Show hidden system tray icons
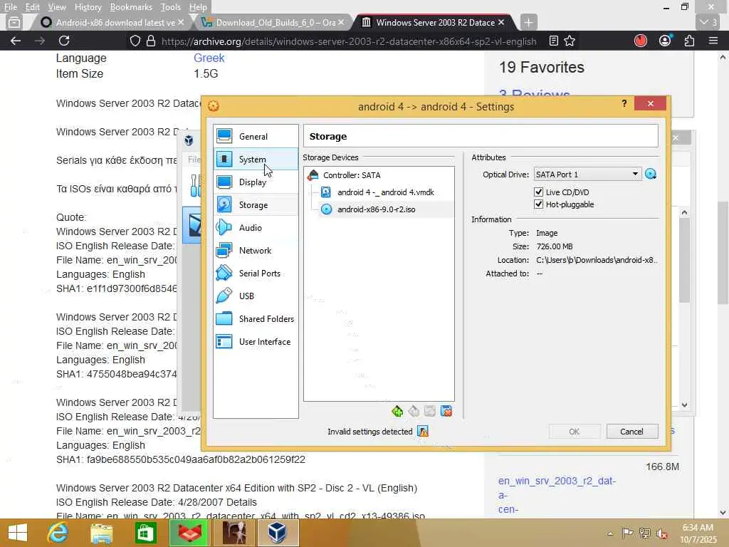This screenshot has width=729, height=547. click(x=610, y=533)
